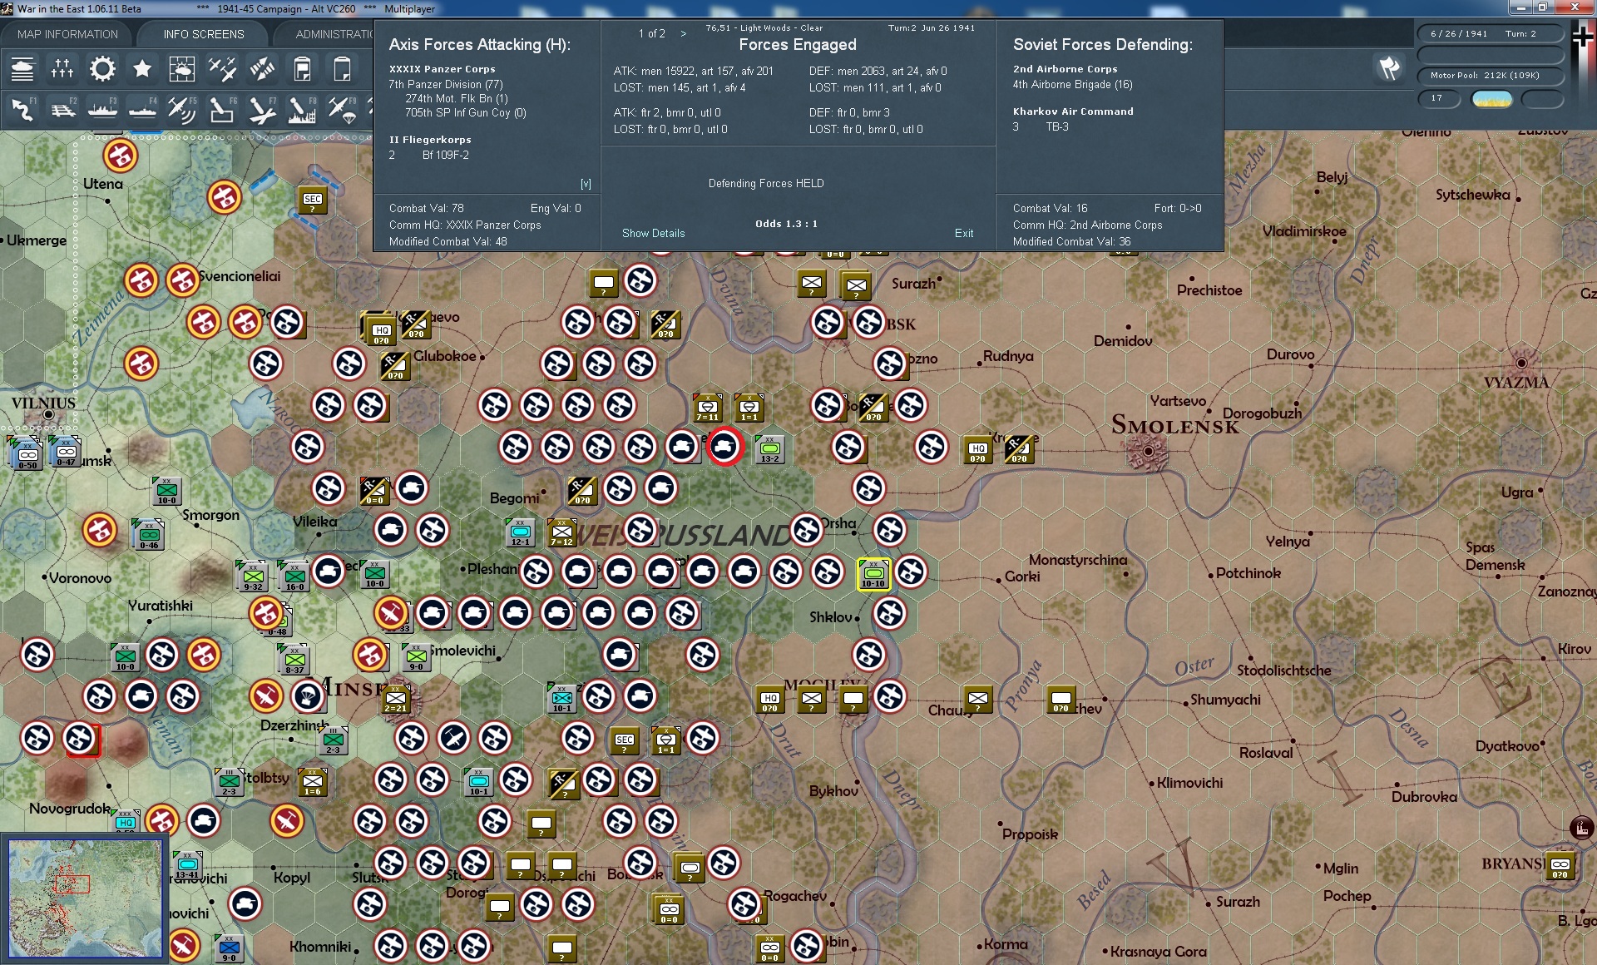
Task: Switch to INFO SCREENS tab
Action: pyautogui.click(x=204, y=34)
